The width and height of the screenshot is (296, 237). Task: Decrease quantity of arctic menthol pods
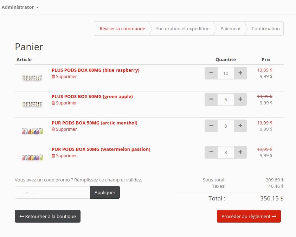tap(211, 126)
